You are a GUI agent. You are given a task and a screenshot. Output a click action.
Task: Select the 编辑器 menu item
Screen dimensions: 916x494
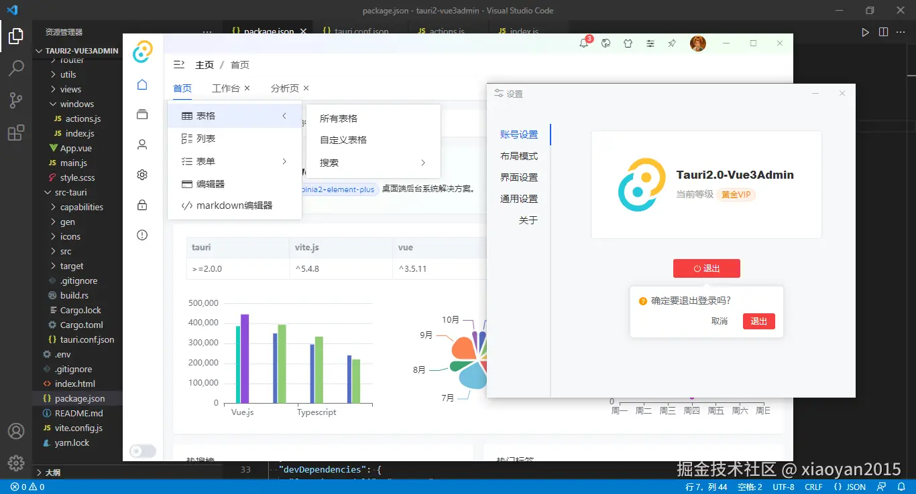(235, 184)
